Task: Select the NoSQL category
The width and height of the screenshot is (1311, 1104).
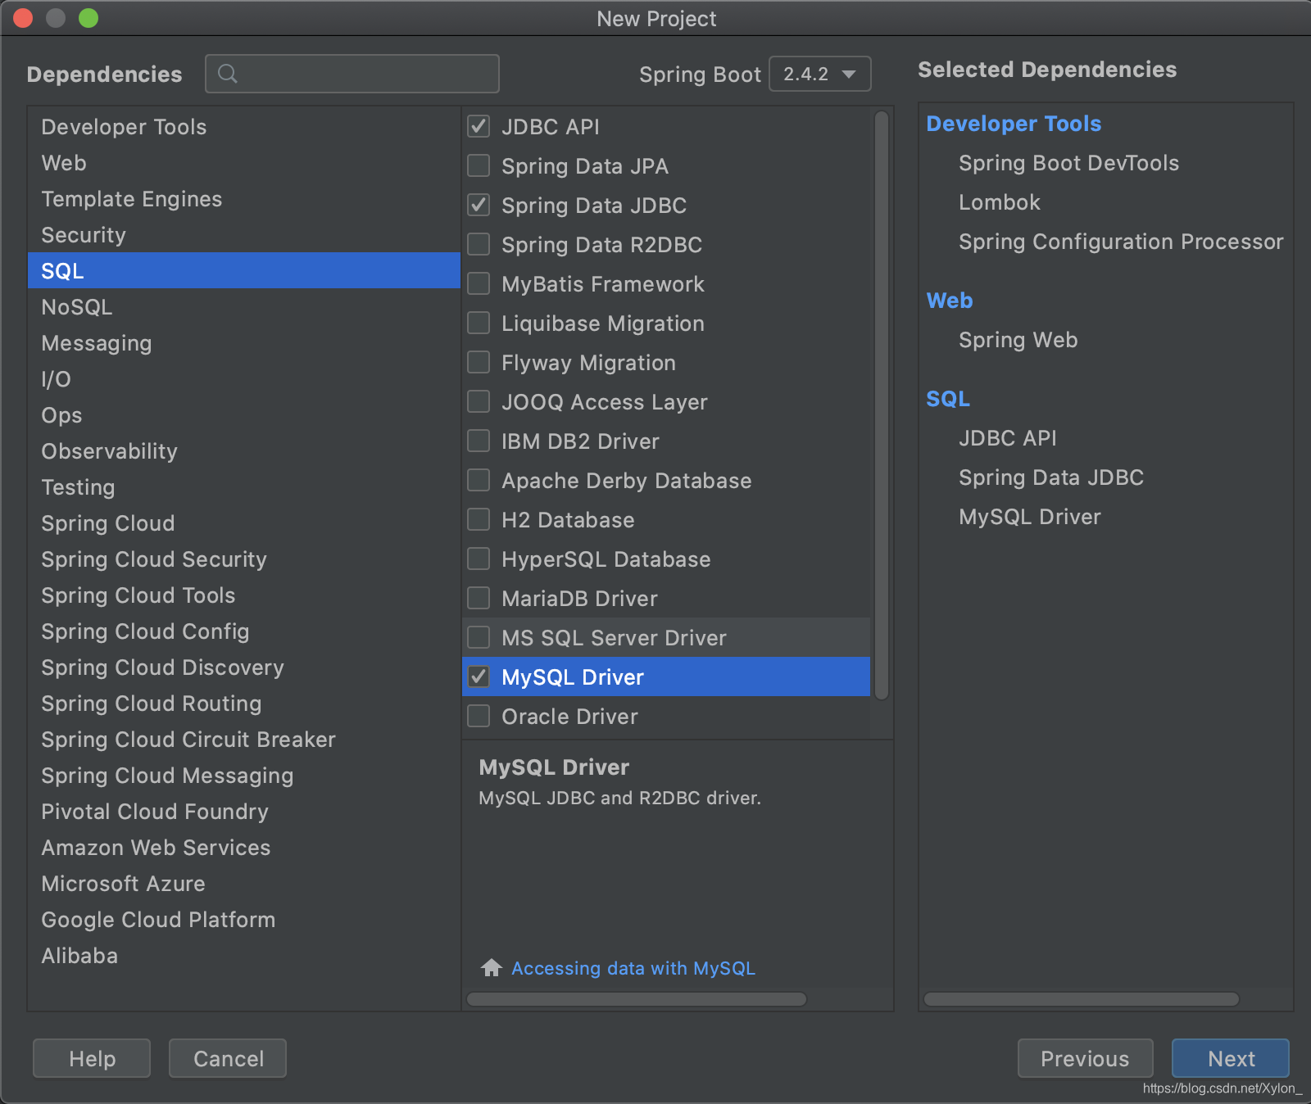Action: point(76,306)
